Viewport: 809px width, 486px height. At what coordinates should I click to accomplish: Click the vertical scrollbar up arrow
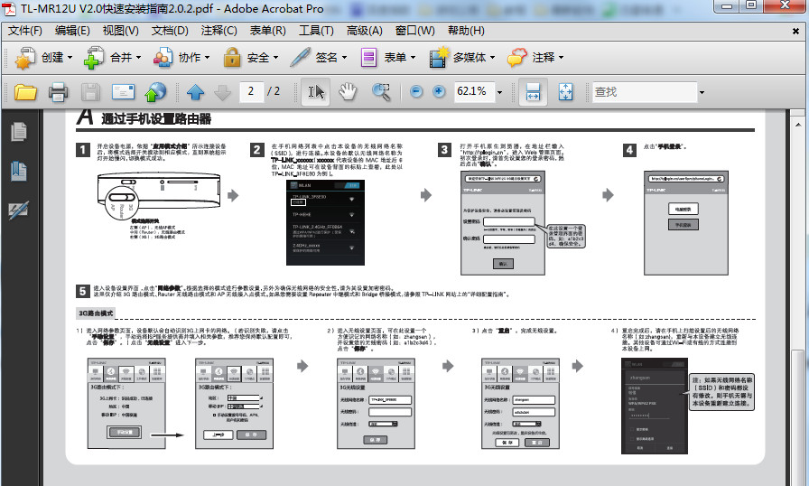click(x=798, y=125)
